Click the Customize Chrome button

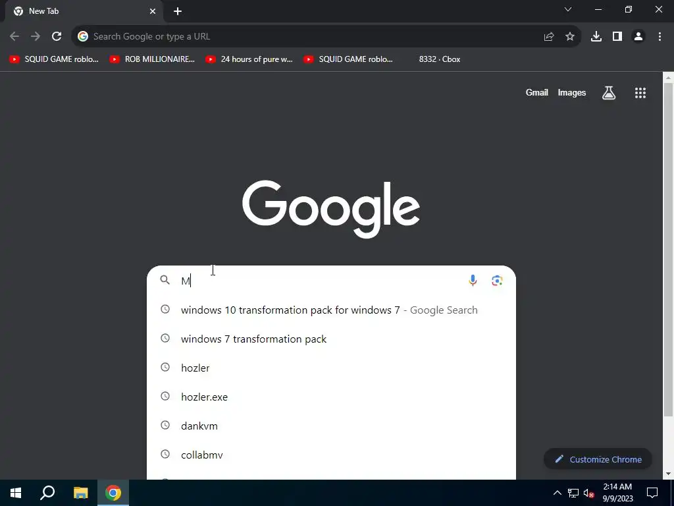pos(598,459)
